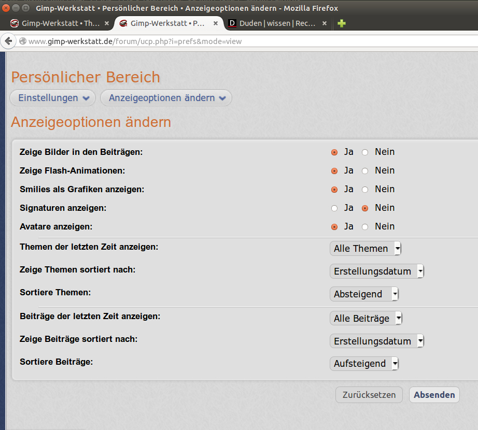This screenshot has width=478, height=430.
Task: Select the Gimp-Werkstatt P... tab
Action: click(168, 23)
